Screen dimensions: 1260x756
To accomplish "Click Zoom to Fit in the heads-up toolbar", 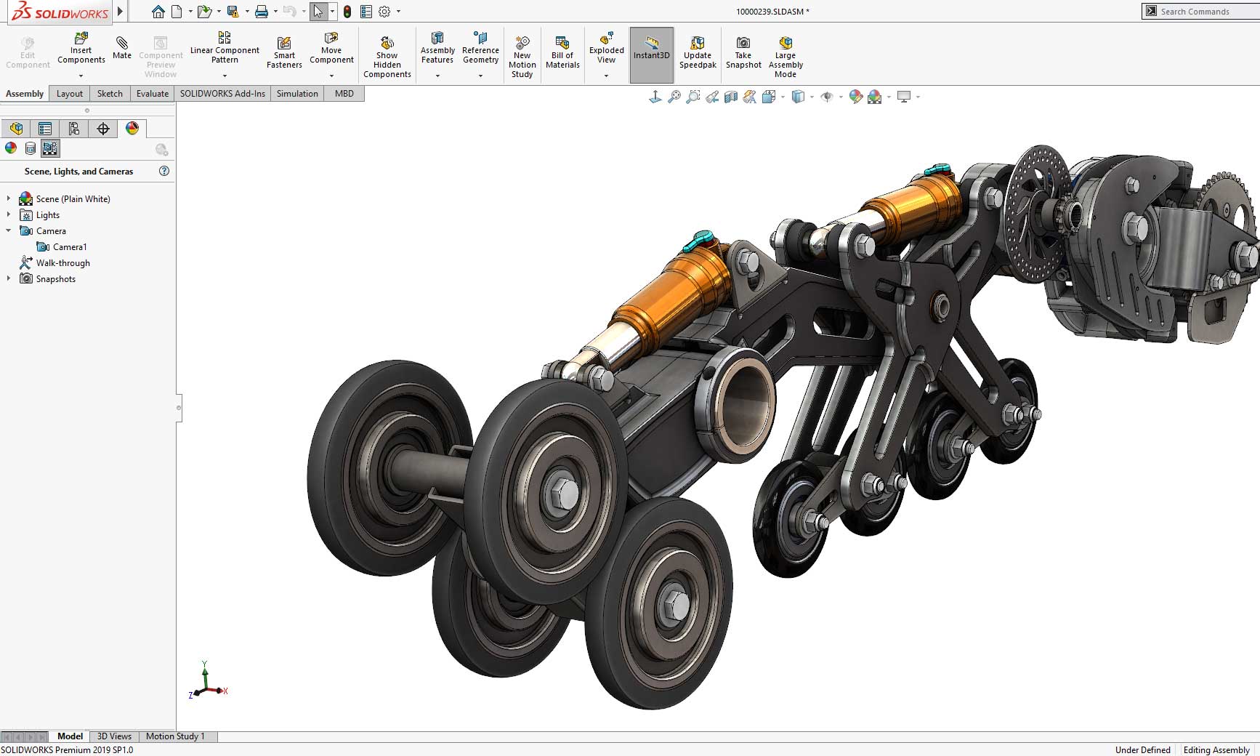I will (674, 96).
